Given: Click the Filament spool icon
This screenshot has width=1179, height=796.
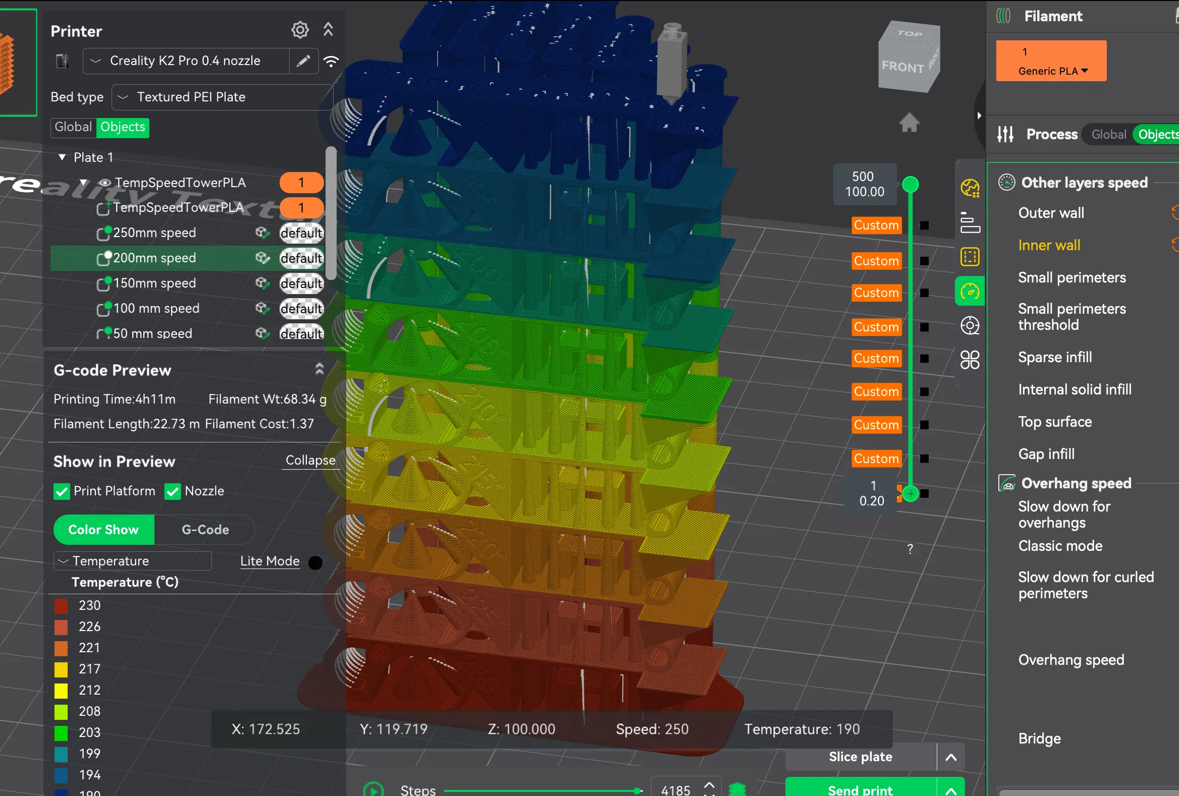Looking at the screenshot, I should [1003, 16].
